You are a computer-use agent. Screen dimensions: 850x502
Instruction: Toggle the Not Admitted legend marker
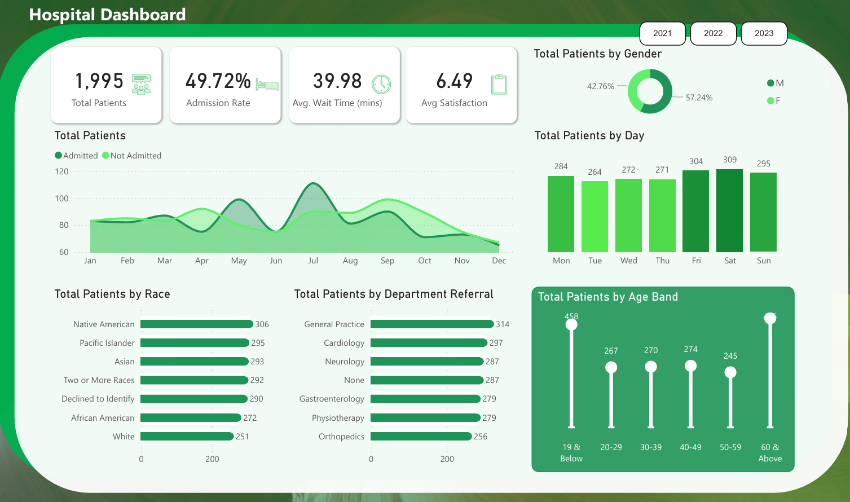(x=105, y=156)
